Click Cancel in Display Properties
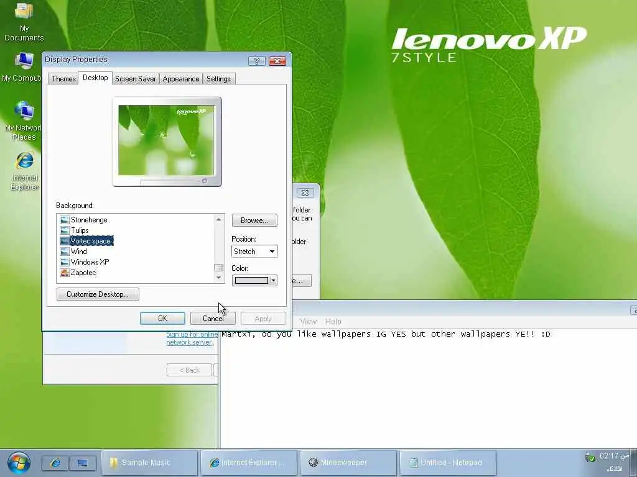 point(213,319)
